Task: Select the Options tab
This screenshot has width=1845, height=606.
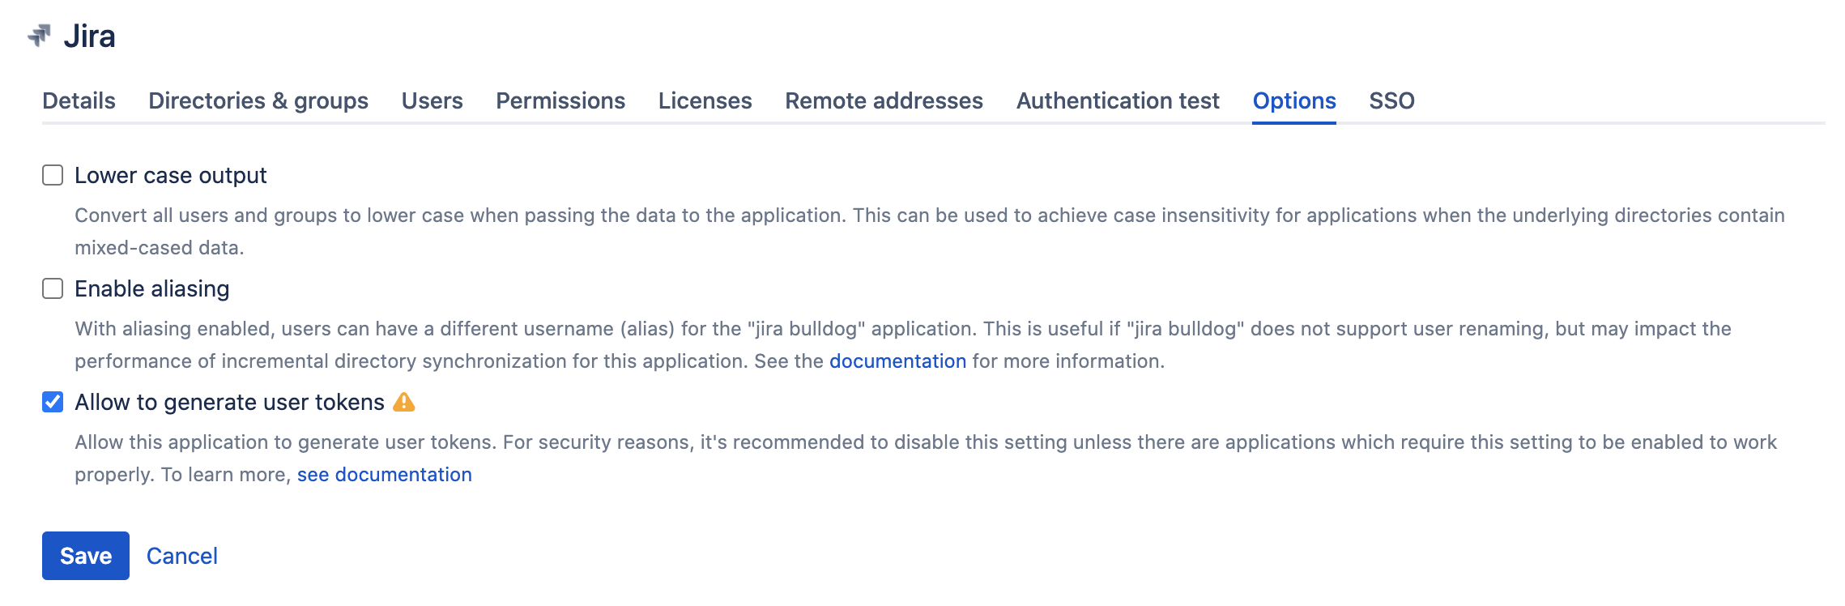Action: pyautogui.click(x=1294, y=100)
